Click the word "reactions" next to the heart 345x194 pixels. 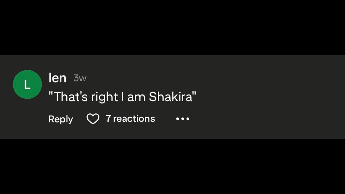pyautogui.click(x=134, y=119)
